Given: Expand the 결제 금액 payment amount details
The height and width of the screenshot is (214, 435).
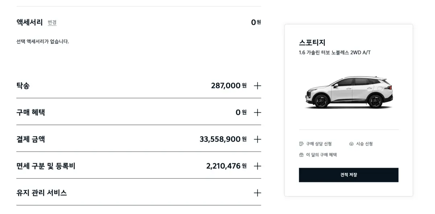Looking at the screenshot, I should (x=257, y=139).
